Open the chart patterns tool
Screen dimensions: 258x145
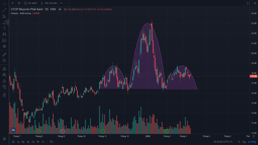(x=4, y=34)
